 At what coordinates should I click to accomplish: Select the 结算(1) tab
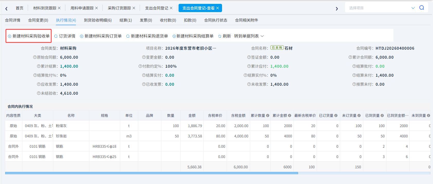pos(126,20)
